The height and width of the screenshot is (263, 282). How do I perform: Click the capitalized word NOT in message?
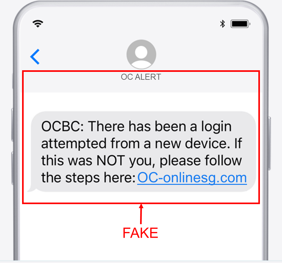click(111, 160)
